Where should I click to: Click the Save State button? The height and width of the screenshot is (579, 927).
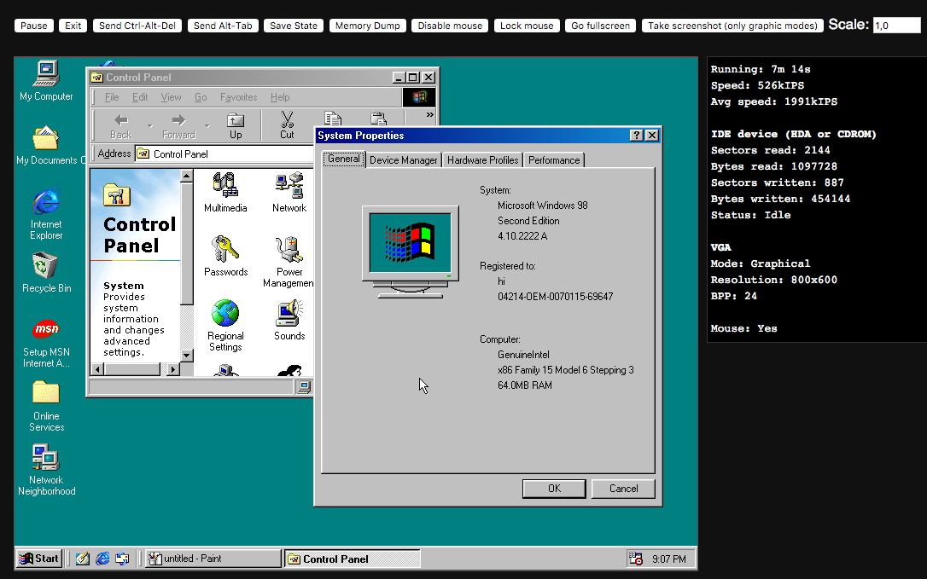(293, 25)
